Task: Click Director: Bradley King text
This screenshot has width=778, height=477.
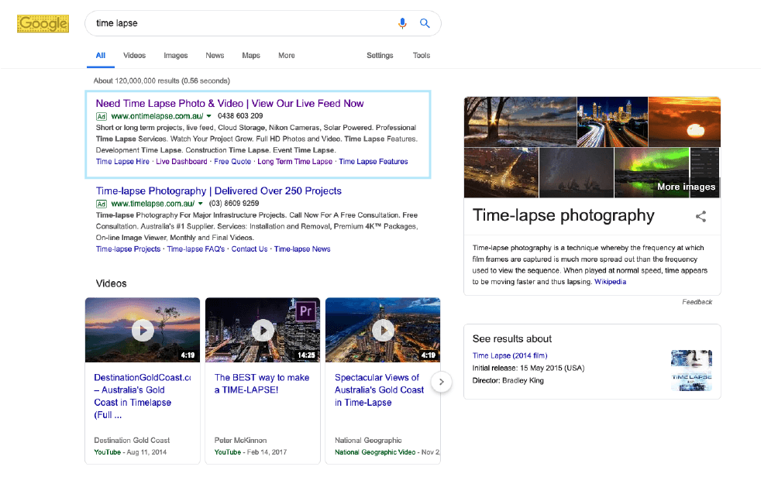Action: [508, 380]
